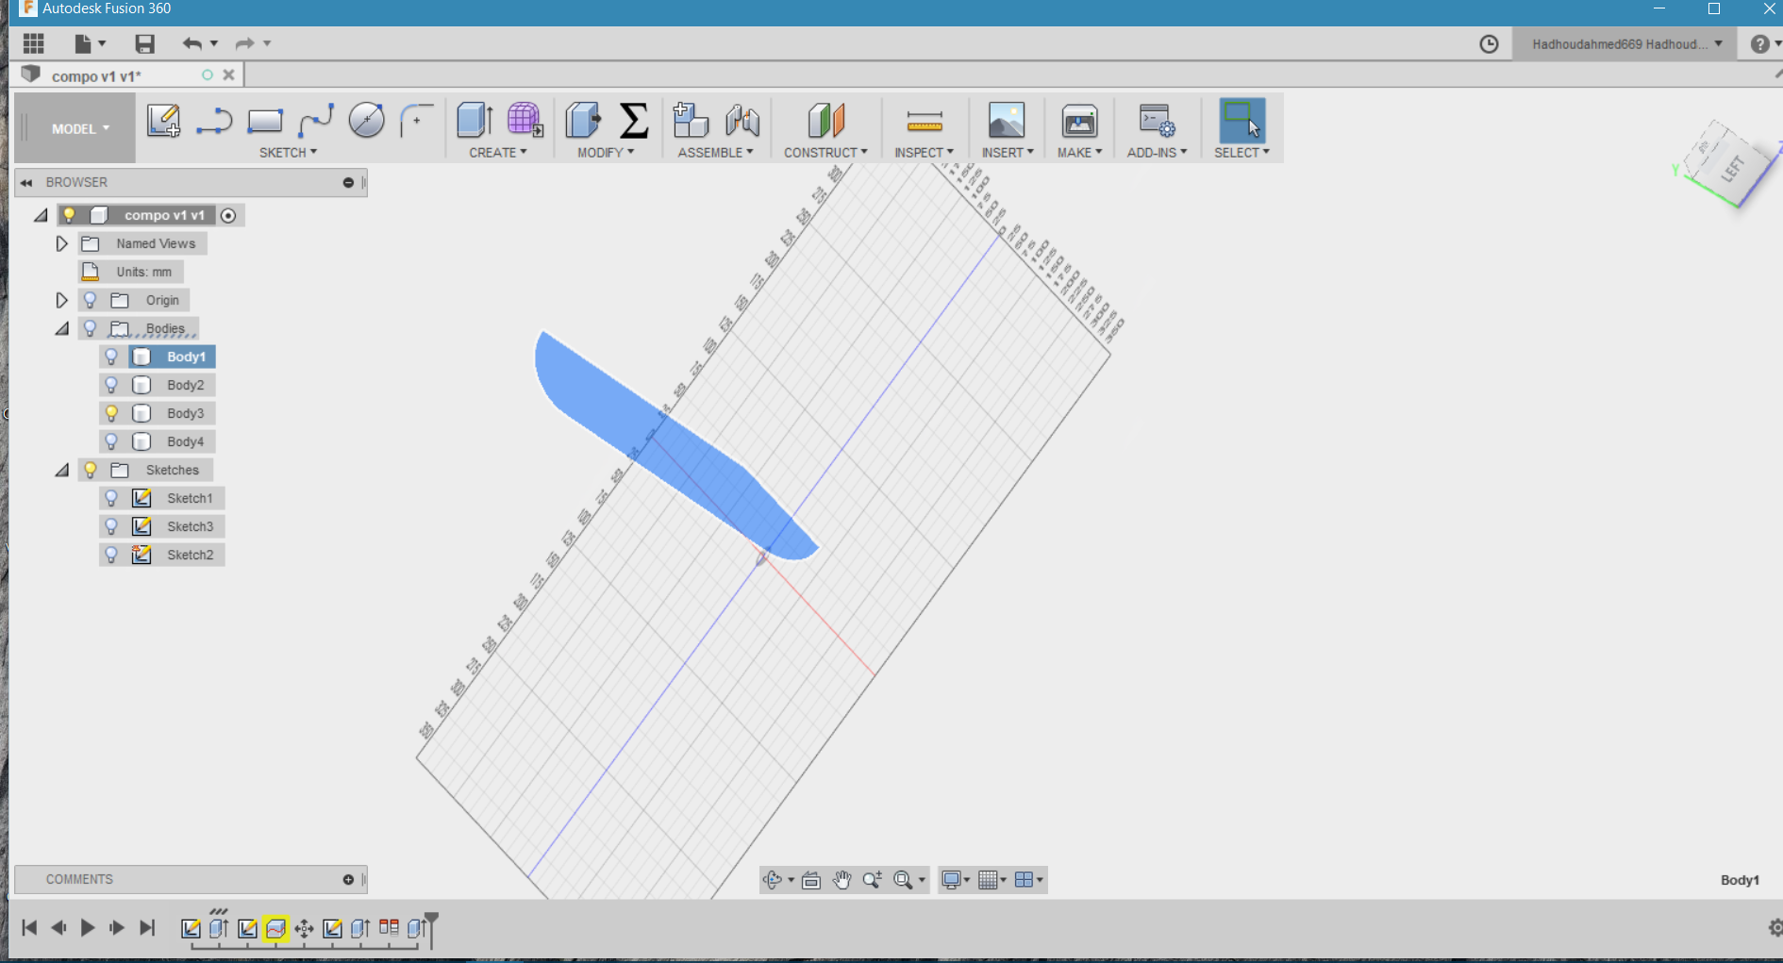The width and height of the screenshot is (1783, 963).
Task: Activate the Zoom magnifier tool
Action: (872, 880)
